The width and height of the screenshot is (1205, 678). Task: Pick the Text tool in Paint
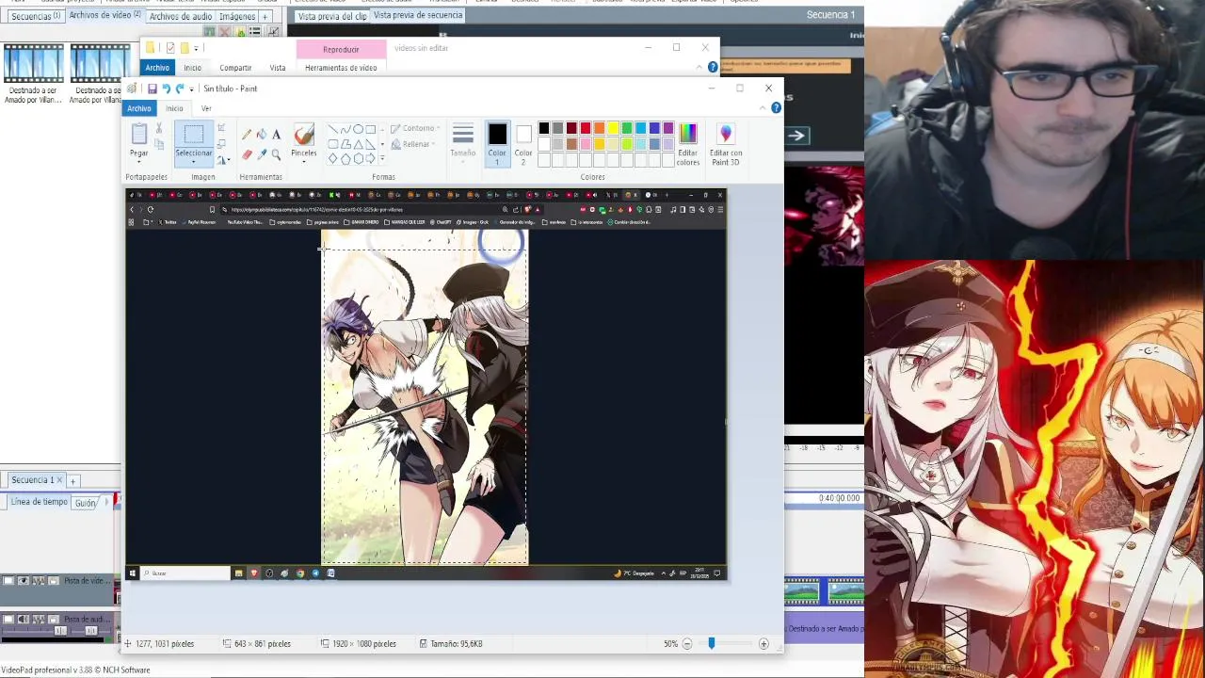point(276,135)
